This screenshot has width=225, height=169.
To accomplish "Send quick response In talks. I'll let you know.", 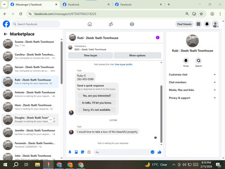I will pyautogui.click(x=97, y=103).
